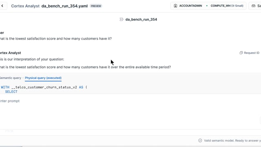Viewport: 261px width, 147px height.
Task: Click the valid semantic model checkmark icon
Action: [200, 140]
